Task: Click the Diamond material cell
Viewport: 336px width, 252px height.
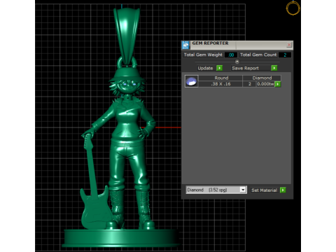Action: [262, 78]
